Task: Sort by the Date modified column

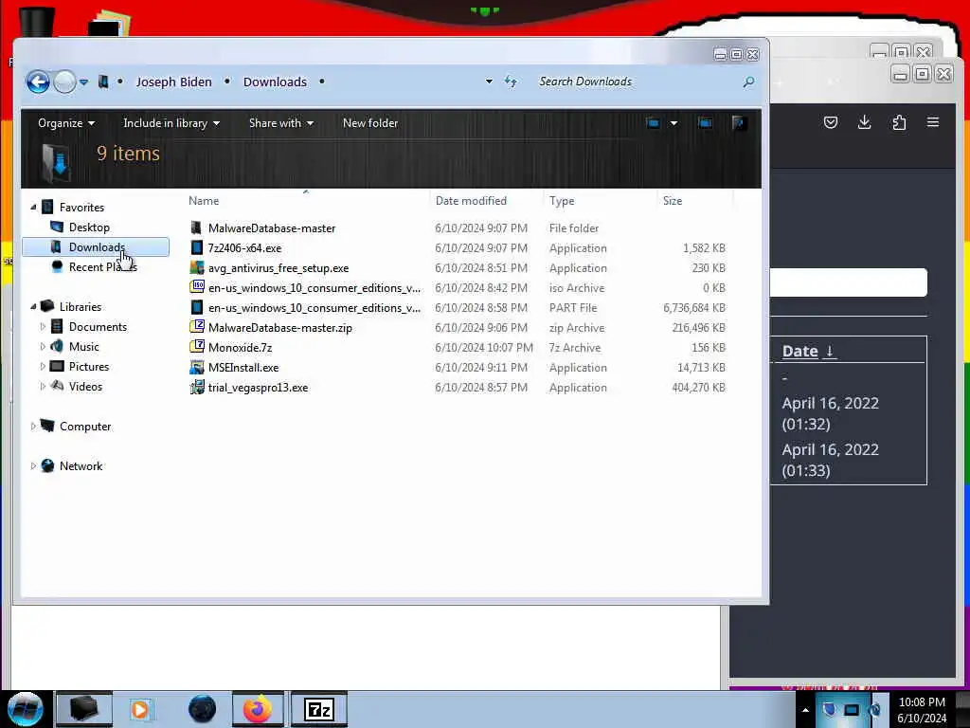Action: click(471, 201)
